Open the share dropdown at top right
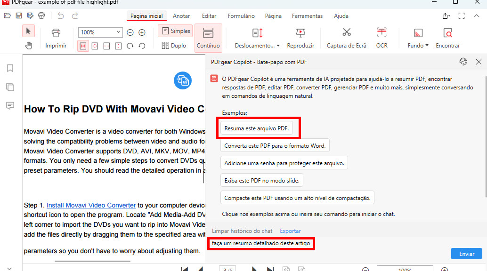Screen dimensions: 487x271 [446, 16]
